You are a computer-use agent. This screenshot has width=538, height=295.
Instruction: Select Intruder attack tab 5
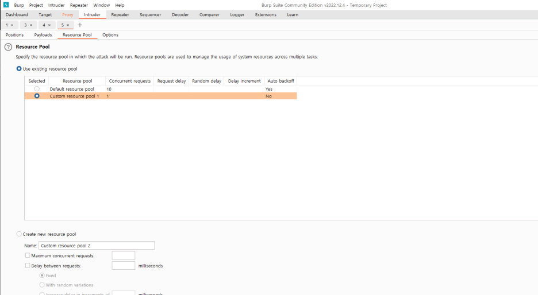(62, 25)
